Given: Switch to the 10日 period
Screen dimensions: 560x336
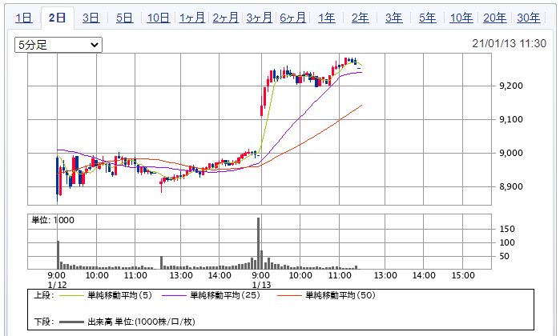Looking at the screenshot, I should 158,18.
